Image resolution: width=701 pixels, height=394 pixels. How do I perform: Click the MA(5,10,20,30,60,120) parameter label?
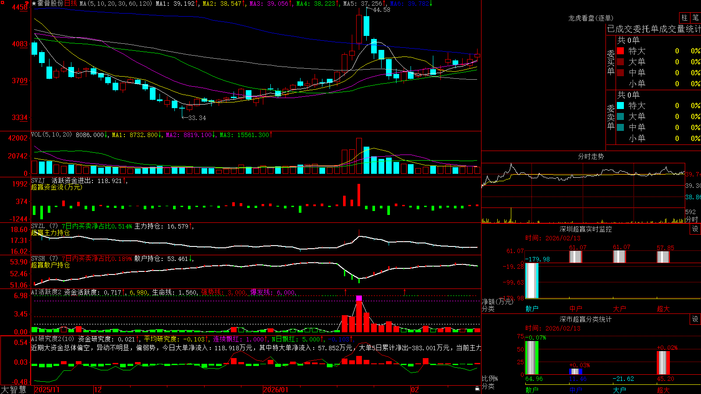(x=116, y=4)
